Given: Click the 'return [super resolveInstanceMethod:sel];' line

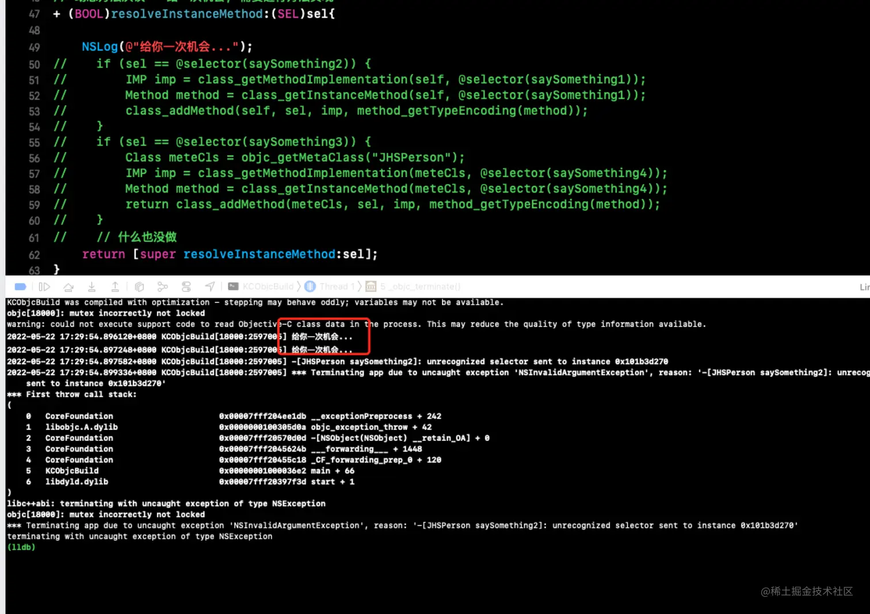Looking at the screenshot, I should click(230, 254).
